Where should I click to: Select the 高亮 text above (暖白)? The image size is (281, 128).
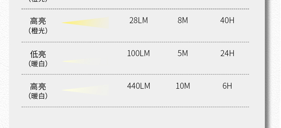click(38, 87)
